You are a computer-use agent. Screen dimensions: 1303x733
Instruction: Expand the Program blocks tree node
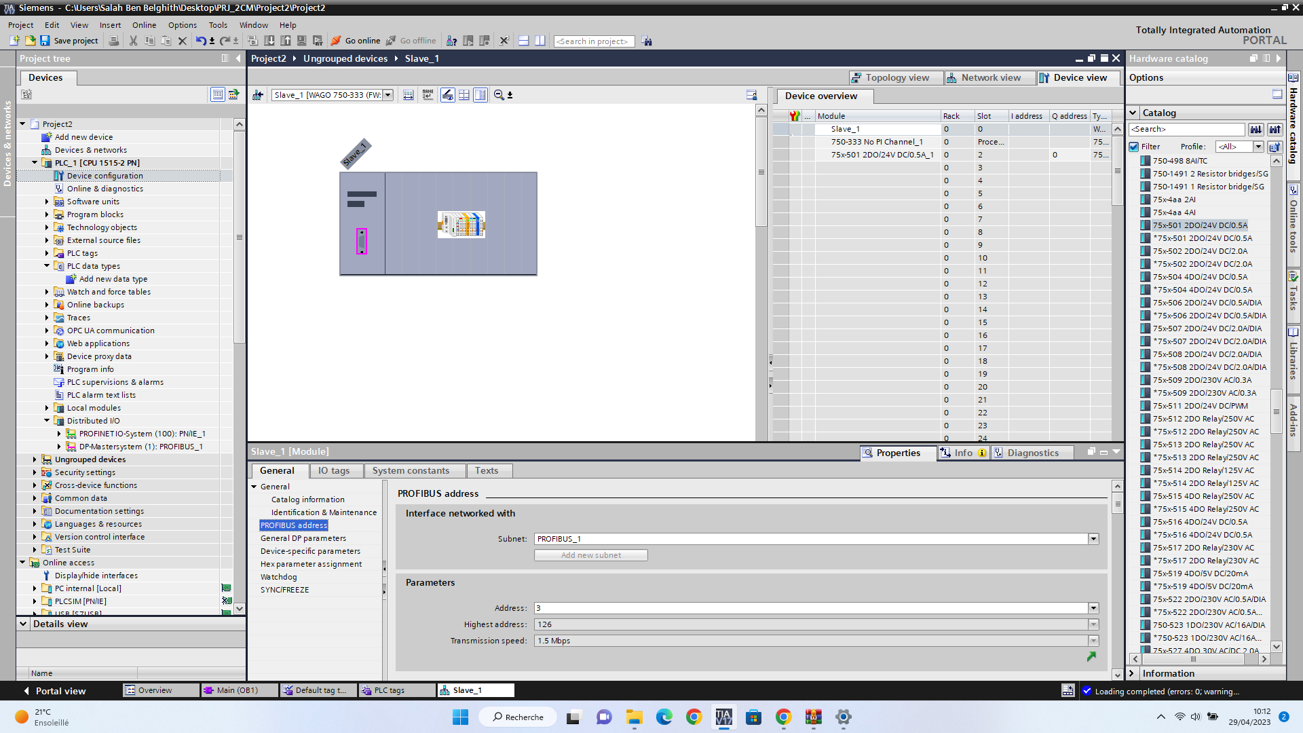click(47, 214)
